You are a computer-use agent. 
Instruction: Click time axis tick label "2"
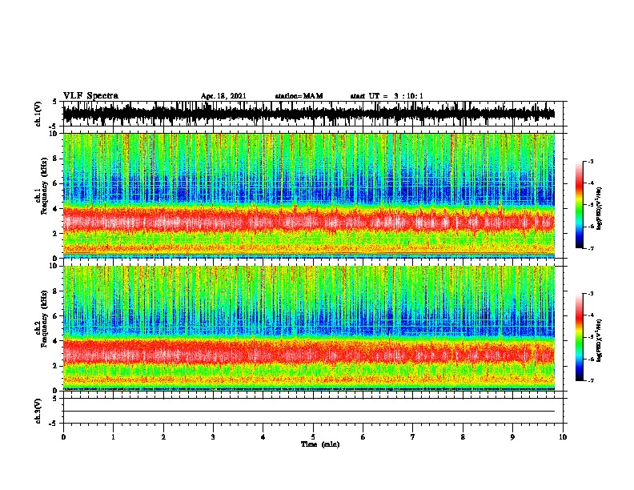163,437
